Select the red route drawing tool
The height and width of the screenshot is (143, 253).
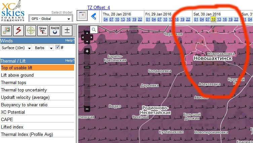(x=19, y=31)
